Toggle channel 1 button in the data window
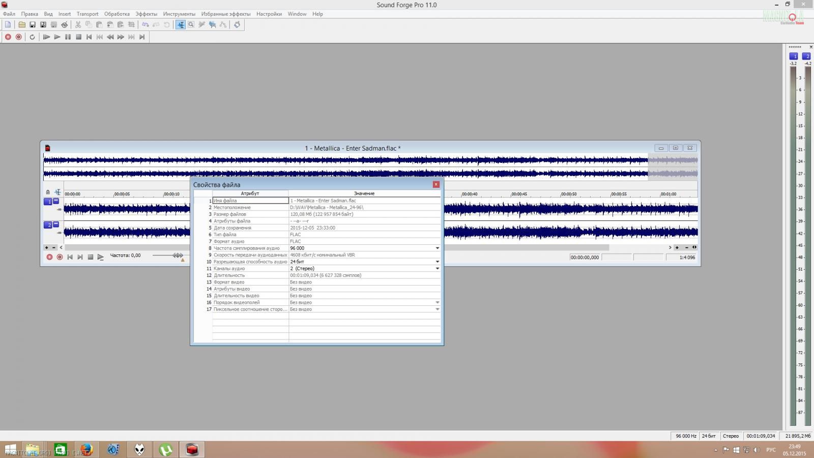Viewport: 814px width, 458px height. click(48, 202)
